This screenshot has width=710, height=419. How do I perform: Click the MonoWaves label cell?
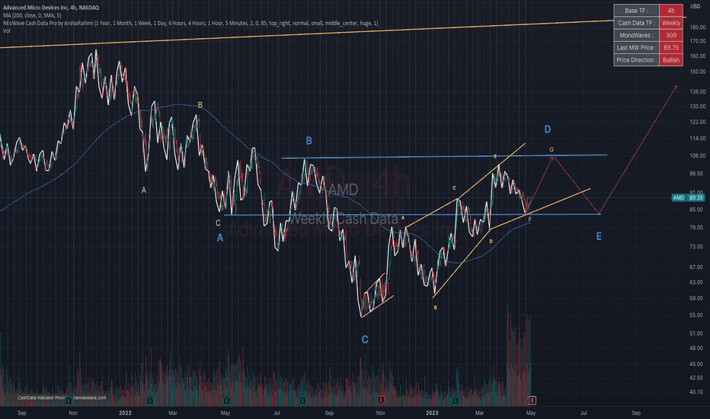point(636,35)
